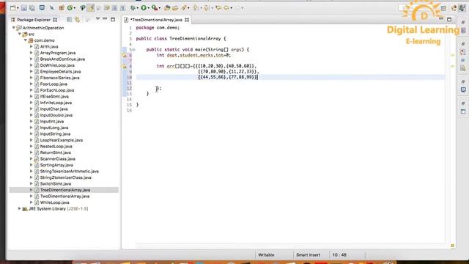
Task: Switch to the Debug perspective icon
Action: click(454, 8)
